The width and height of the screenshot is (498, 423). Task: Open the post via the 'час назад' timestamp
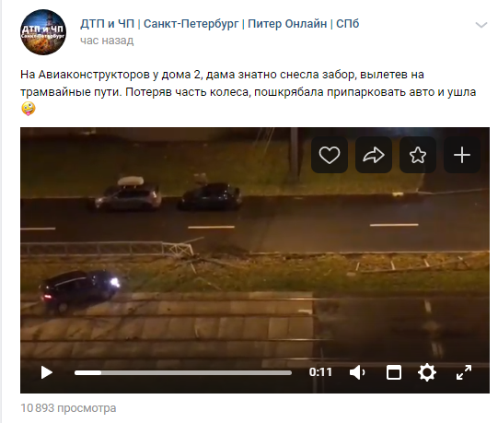tap(107, 41)
